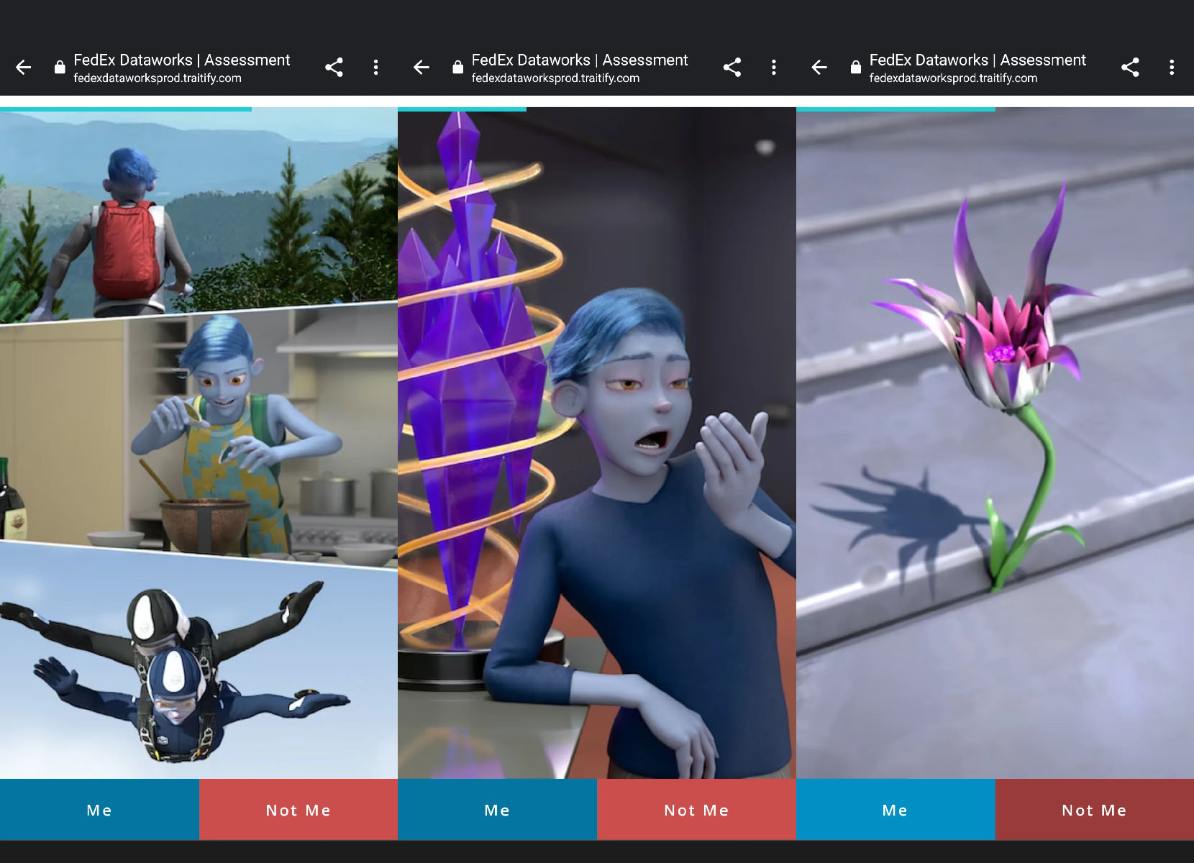Image resolution: width=1194 pixels, height=863 pixels.
Task: Choose Not Me under the flower in concrete image
Action: tap(1095, 810)
